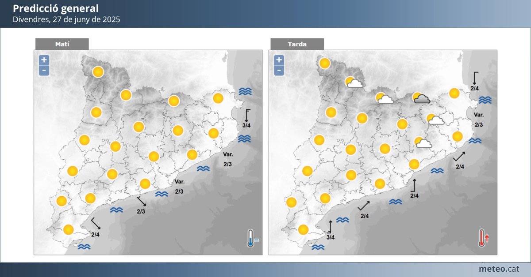Click the northernmost wind arrow on Tarda map
This screenshot has width=531, height=277.
click(475, 78)
